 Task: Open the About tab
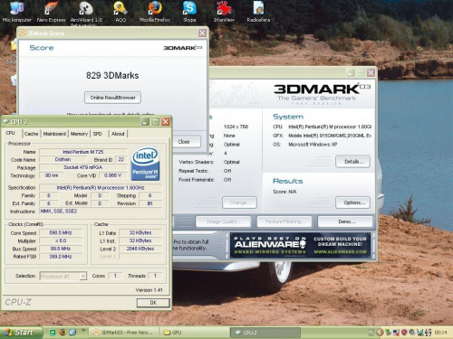tap(118, 134)
